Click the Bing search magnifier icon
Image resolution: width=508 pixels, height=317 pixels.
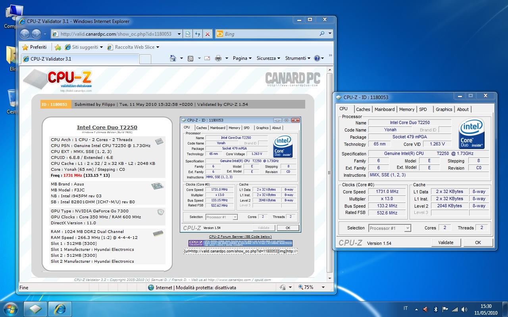click(322, 34)
